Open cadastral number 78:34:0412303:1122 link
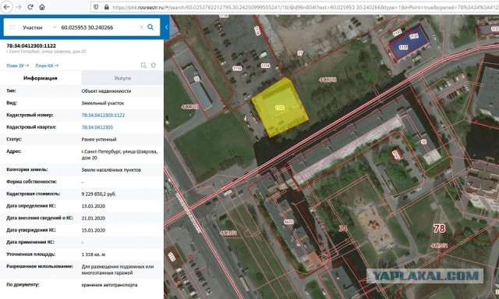The height and width of the screenshot is (299, 499). pyautogui.click(x=103, y=115)
